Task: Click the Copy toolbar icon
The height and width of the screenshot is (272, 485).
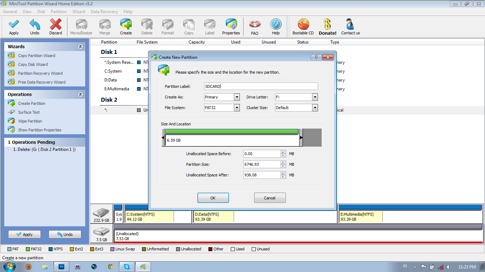Action: [189, 24]
